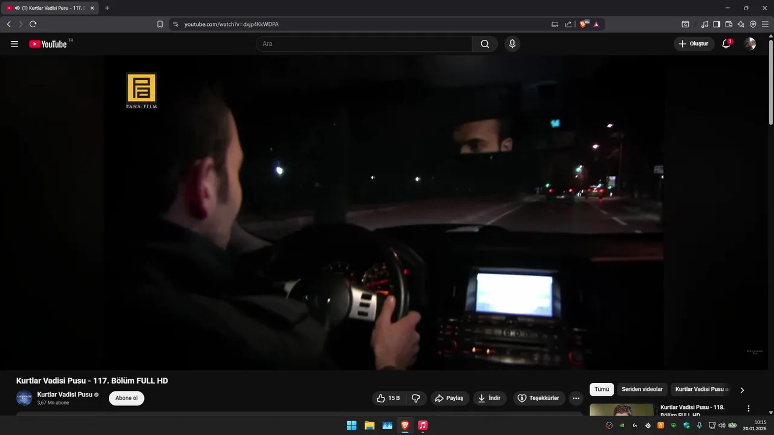Start voice search with microphone icon
This screenshot has width=774, height=435.
click(x=512, y=44)
